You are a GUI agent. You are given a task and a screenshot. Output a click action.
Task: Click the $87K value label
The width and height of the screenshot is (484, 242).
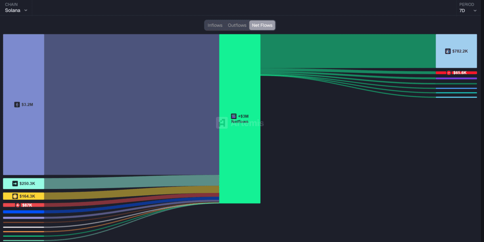coord(27,205)
